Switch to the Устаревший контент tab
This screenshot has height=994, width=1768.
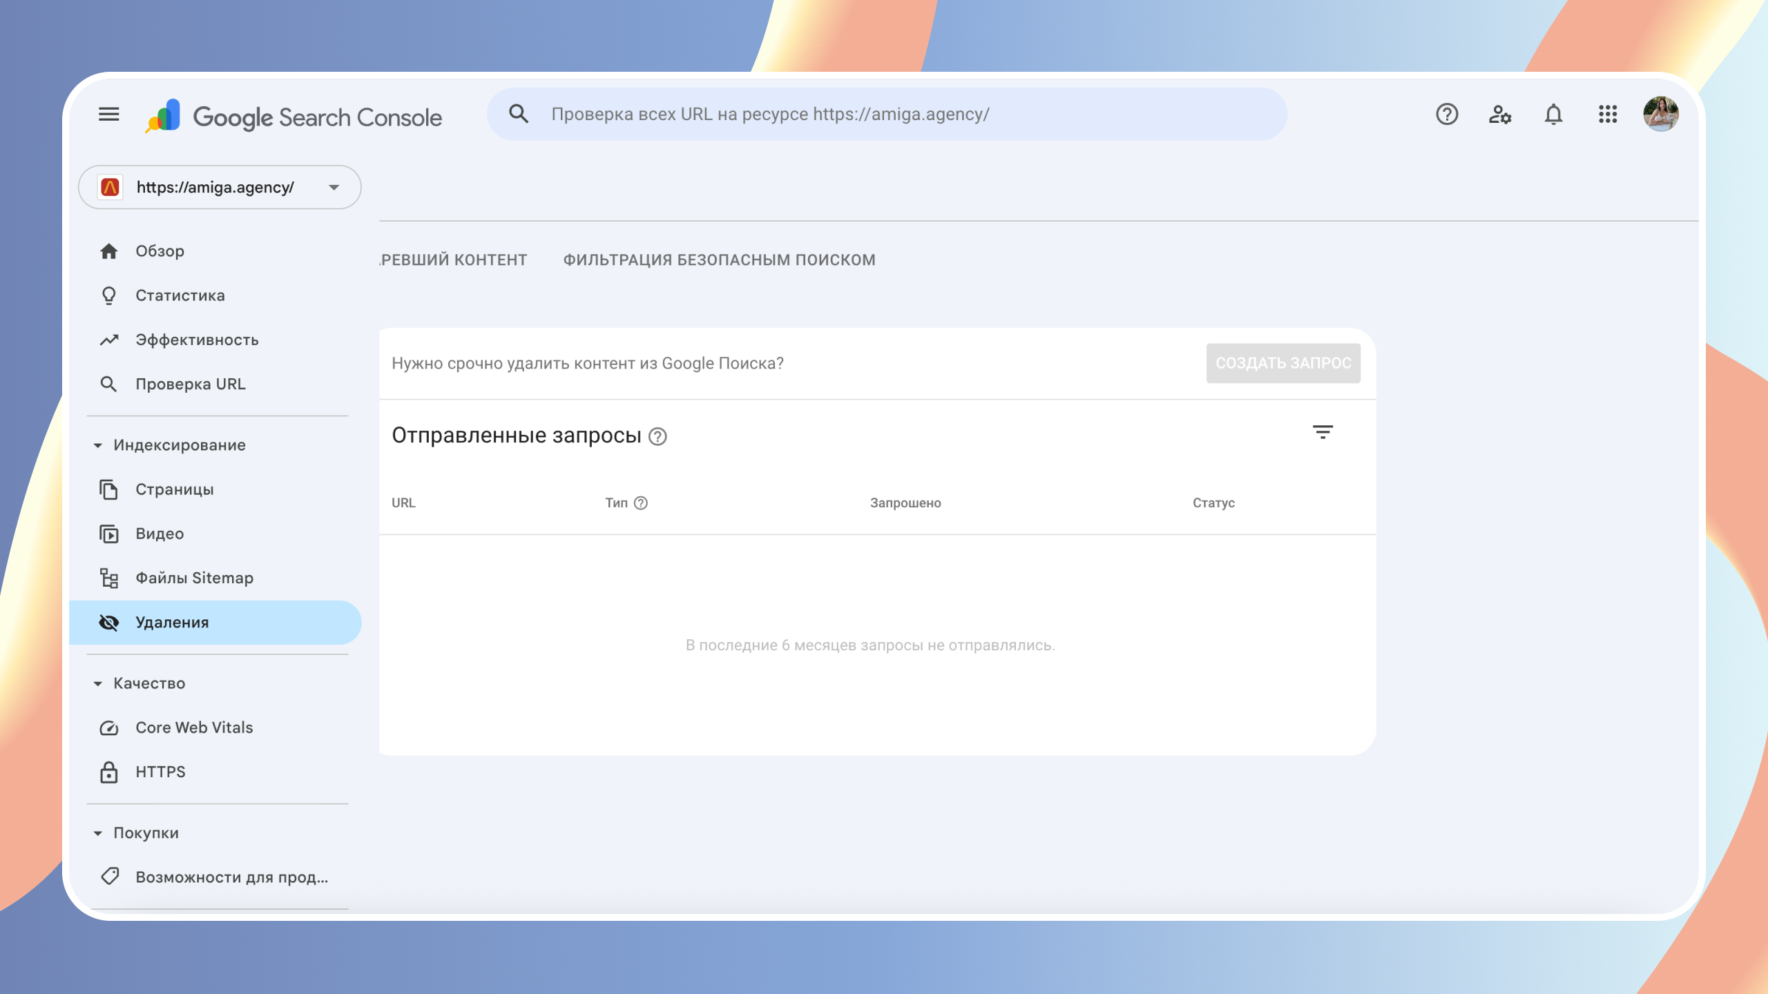tap(454, 260)
